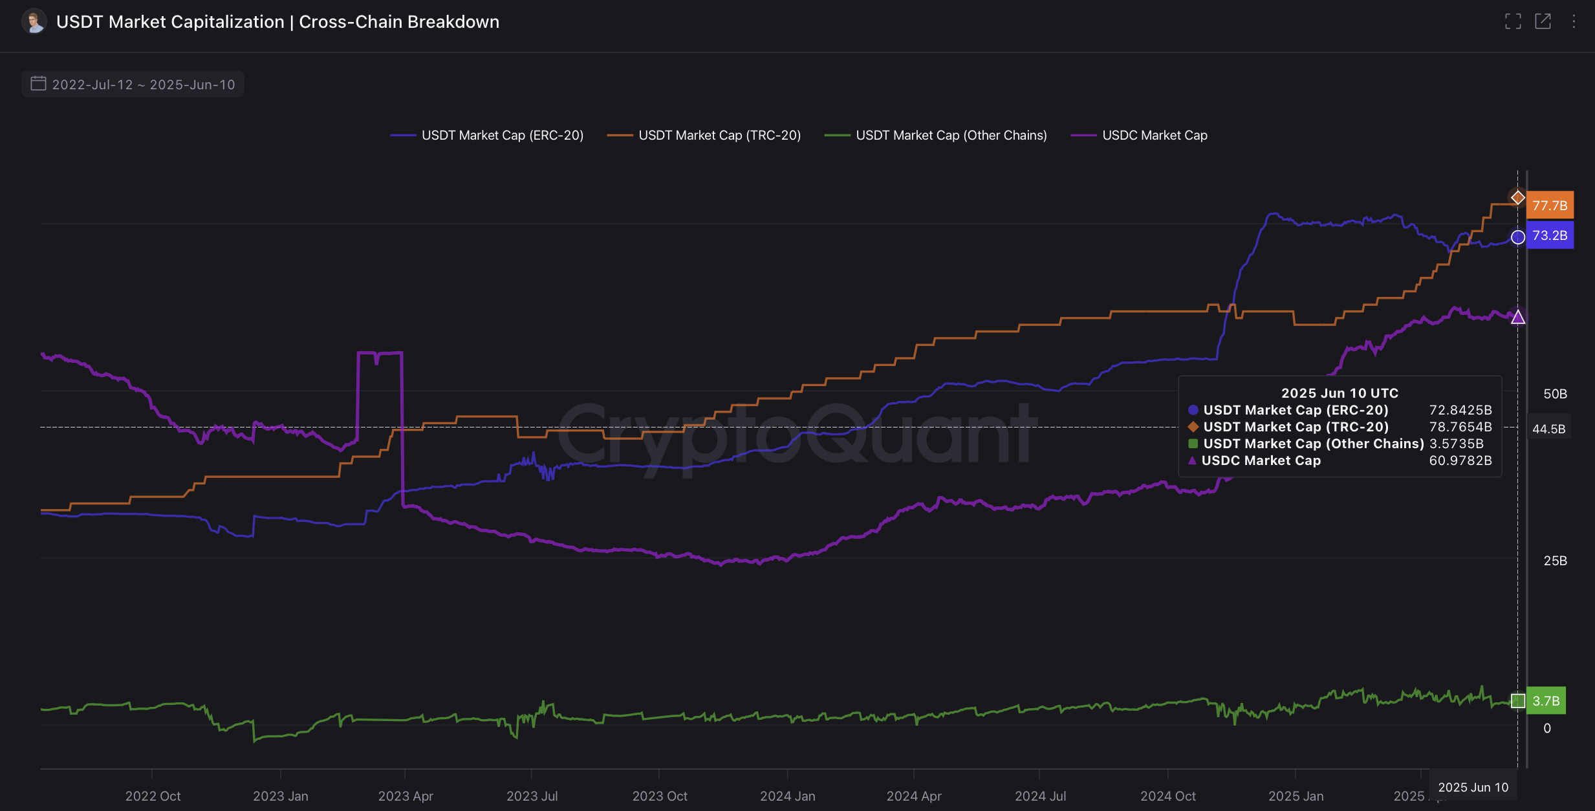Screen dimensions: 1595x811
Task: Click the blue 73.2B axis value label
Action: click(1550, 235)
